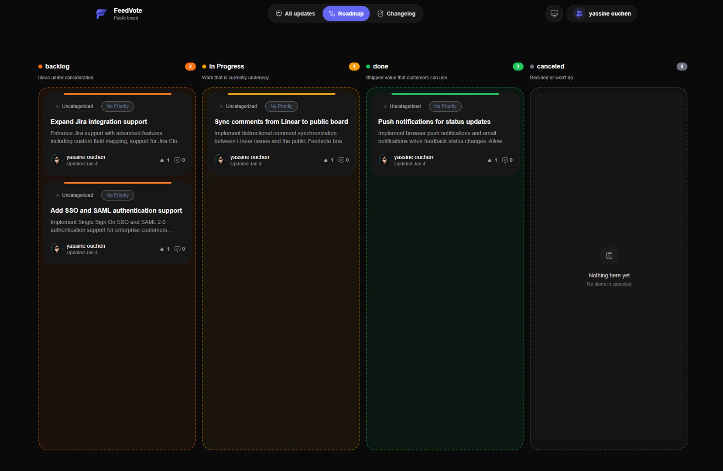Screen dimensions: 723x471
Task: Click the voter icon on Add SSO card
Action: pos(161,249)
